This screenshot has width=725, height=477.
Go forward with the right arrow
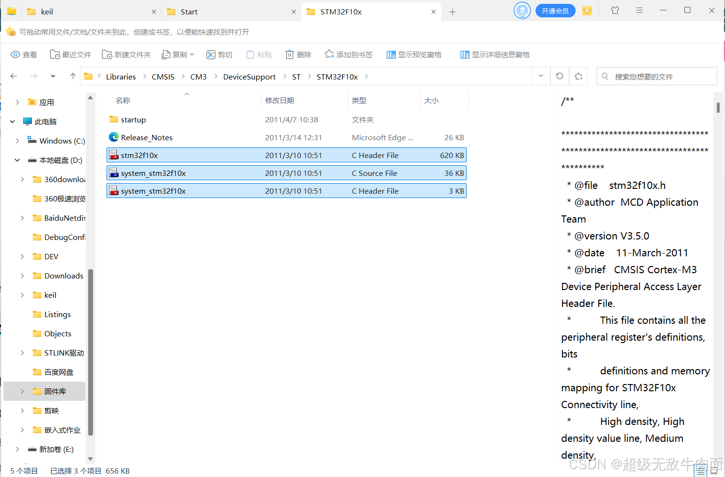(34, 76)
